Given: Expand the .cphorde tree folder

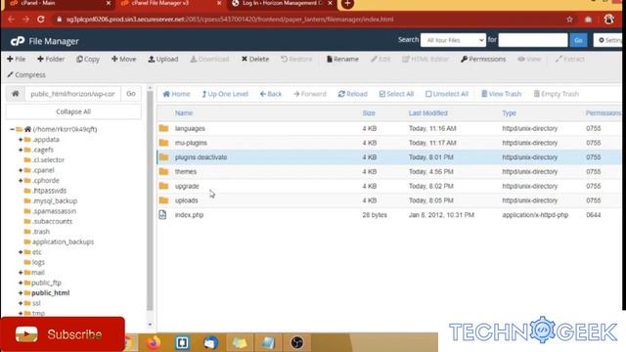Looking at the screenshot, I should pyautogui.click(x=21, y=180).
